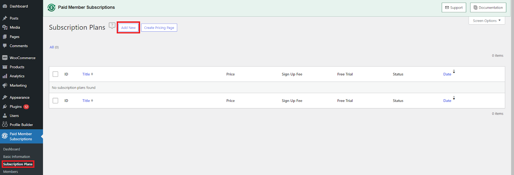Click the Pages icon in sidebar
Screen dimensions: 514x175
coord(5,37)
